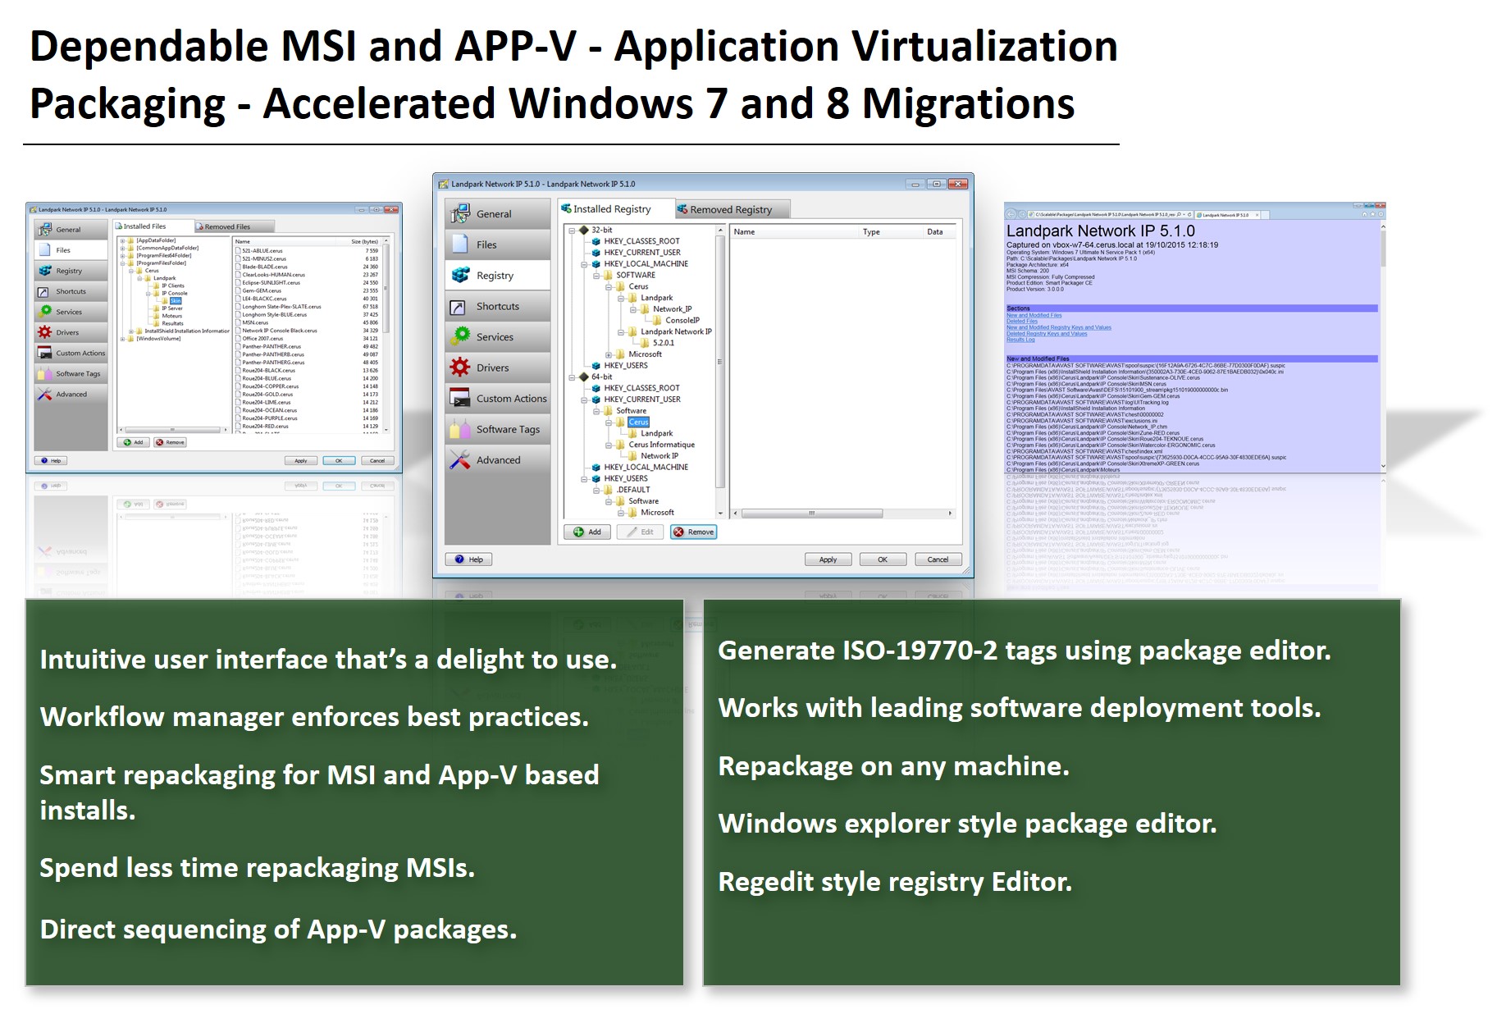
Task: Open Files section in center Registry window
Action: click(x=497, y=244)
